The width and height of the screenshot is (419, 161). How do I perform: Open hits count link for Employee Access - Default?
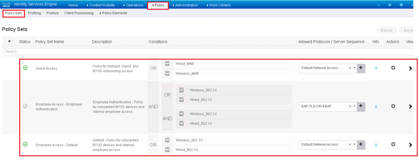coord(376,145)
